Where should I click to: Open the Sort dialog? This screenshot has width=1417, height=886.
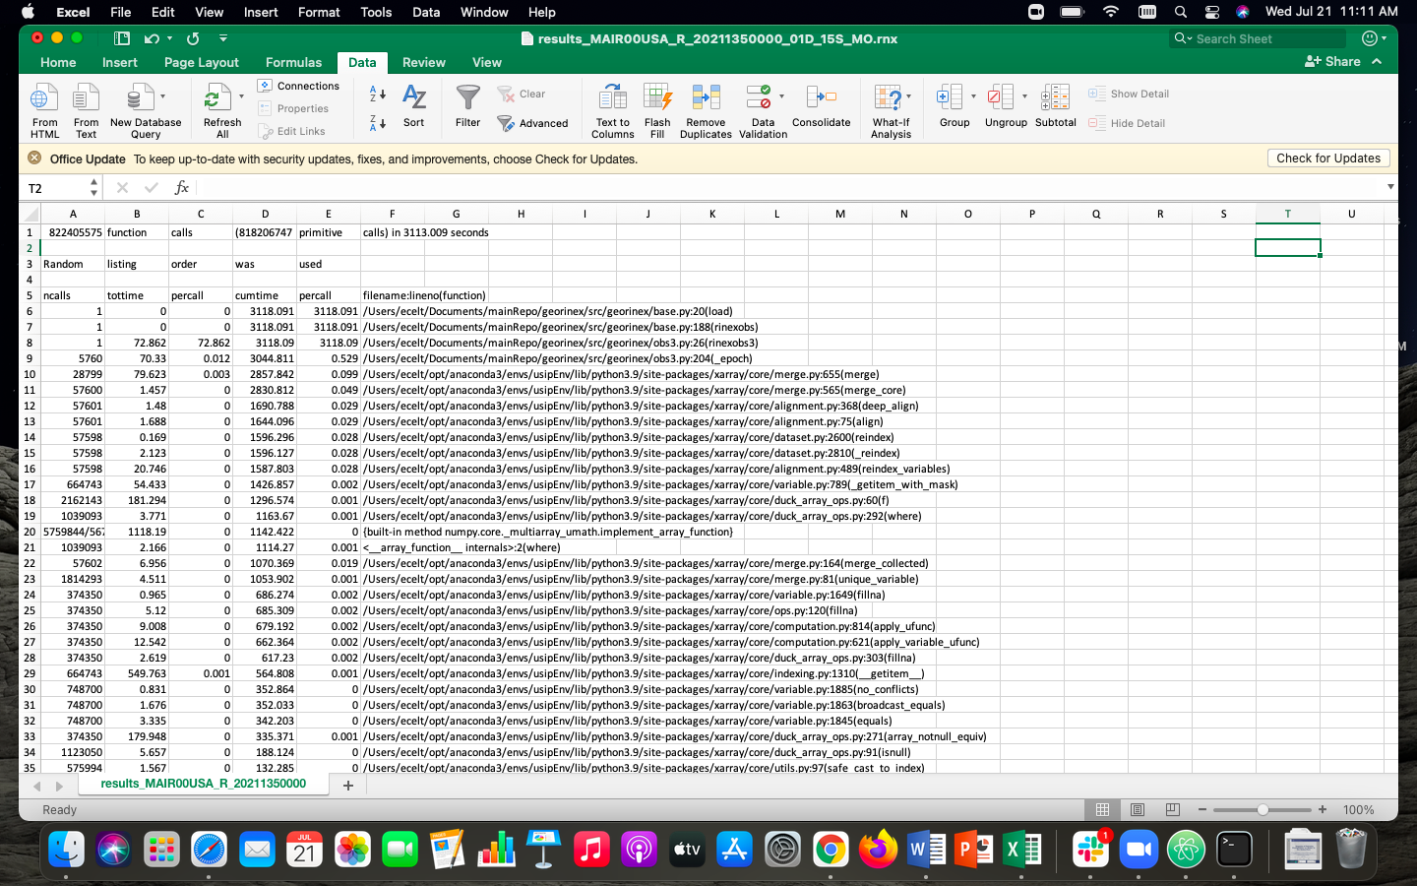click(414, 106)
